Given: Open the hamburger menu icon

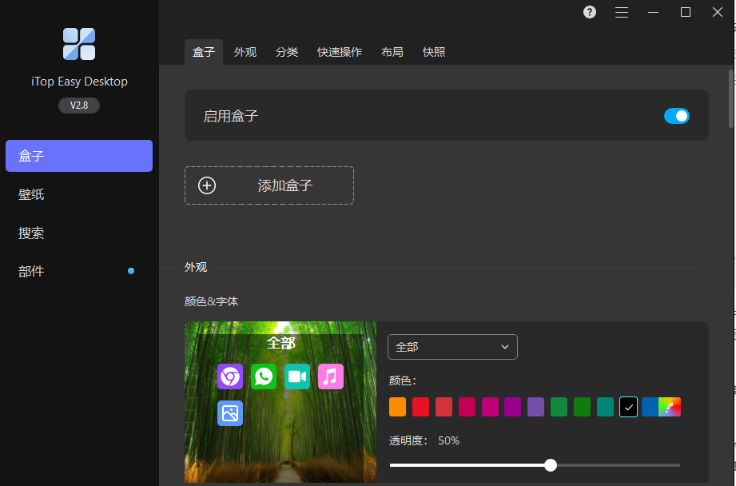Looking at the screenshot, I should tap(622, 12).
